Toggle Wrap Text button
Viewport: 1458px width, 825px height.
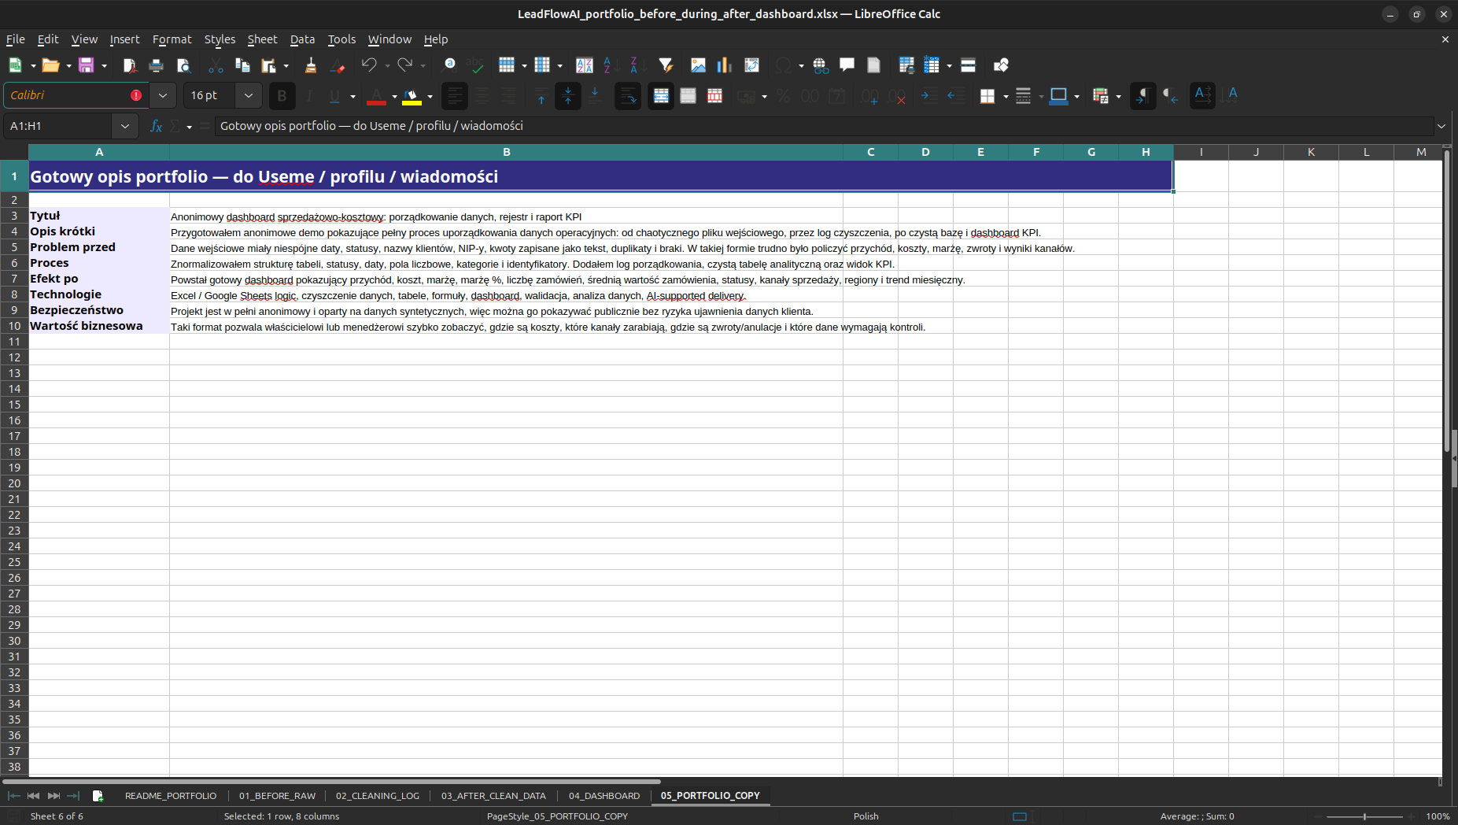pos(627,96)
